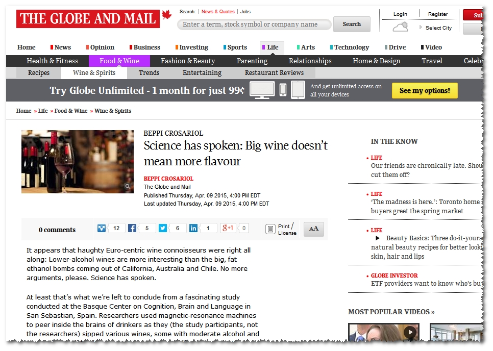Open 'Our friends are chronically late' story
The width and height of the screenshot is (493, 351).
click(x=427, y=170)
